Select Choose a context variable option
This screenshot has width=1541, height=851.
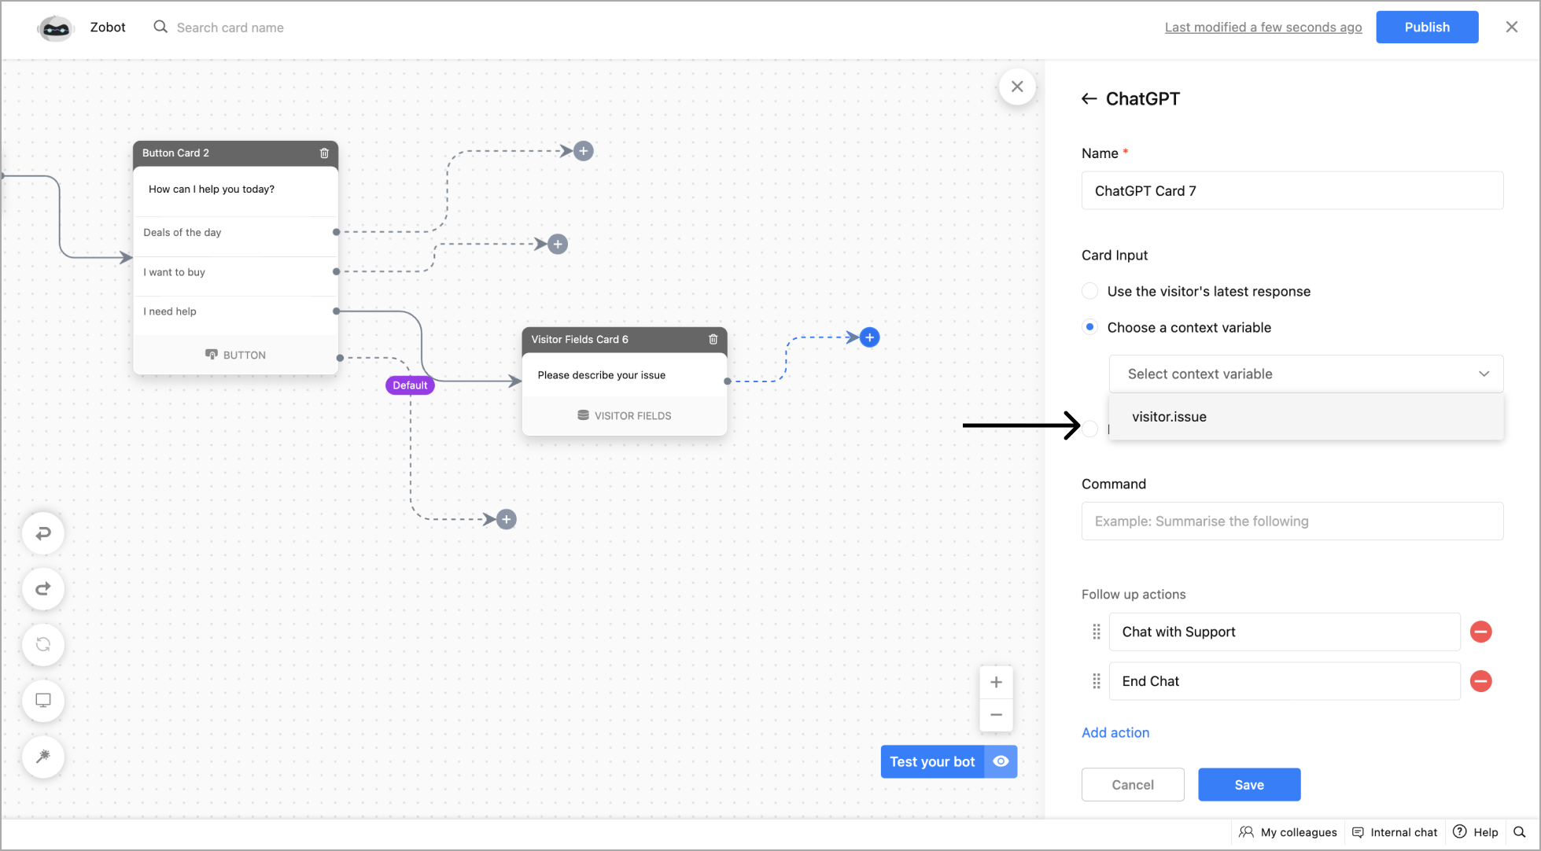[1090, 327]
